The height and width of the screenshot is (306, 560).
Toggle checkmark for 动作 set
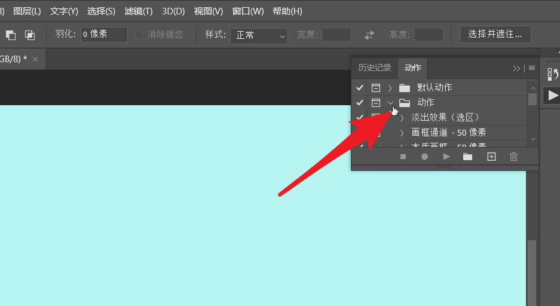[360, 103]
